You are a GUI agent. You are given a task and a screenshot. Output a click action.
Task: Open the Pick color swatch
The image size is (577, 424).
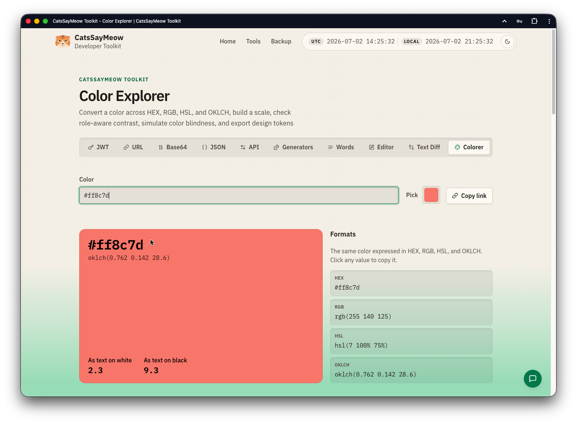coord(431,195)
